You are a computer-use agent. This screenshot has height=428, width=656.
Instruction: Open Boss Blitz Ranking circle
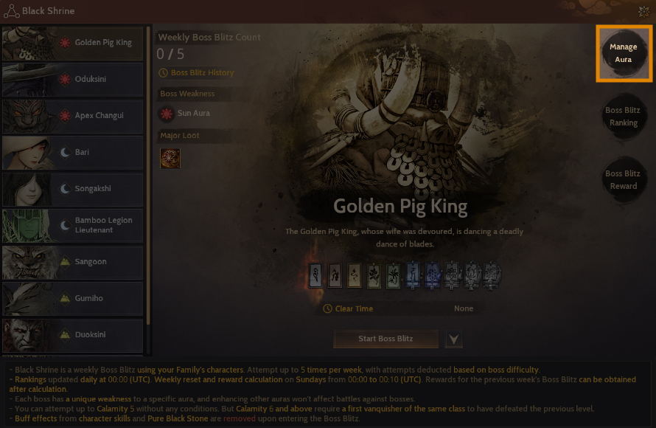tap(624, 117)
